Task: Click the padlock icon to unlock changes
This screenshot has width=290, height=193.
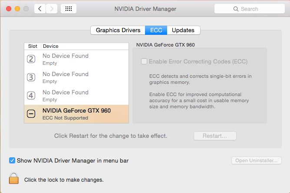Action: pos(14,178)
